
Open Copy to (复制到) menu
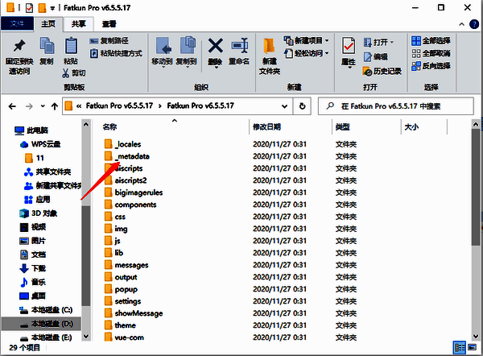pyautogui.click(x=187, y=52)
